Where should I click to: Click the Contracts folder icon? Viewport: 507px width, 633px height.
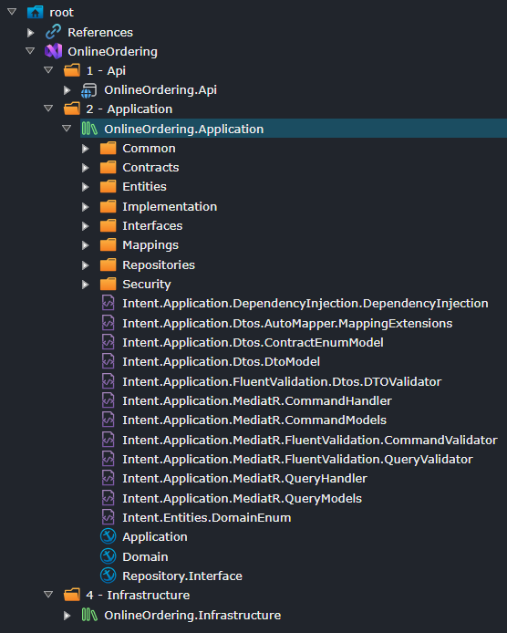(109, 167)
